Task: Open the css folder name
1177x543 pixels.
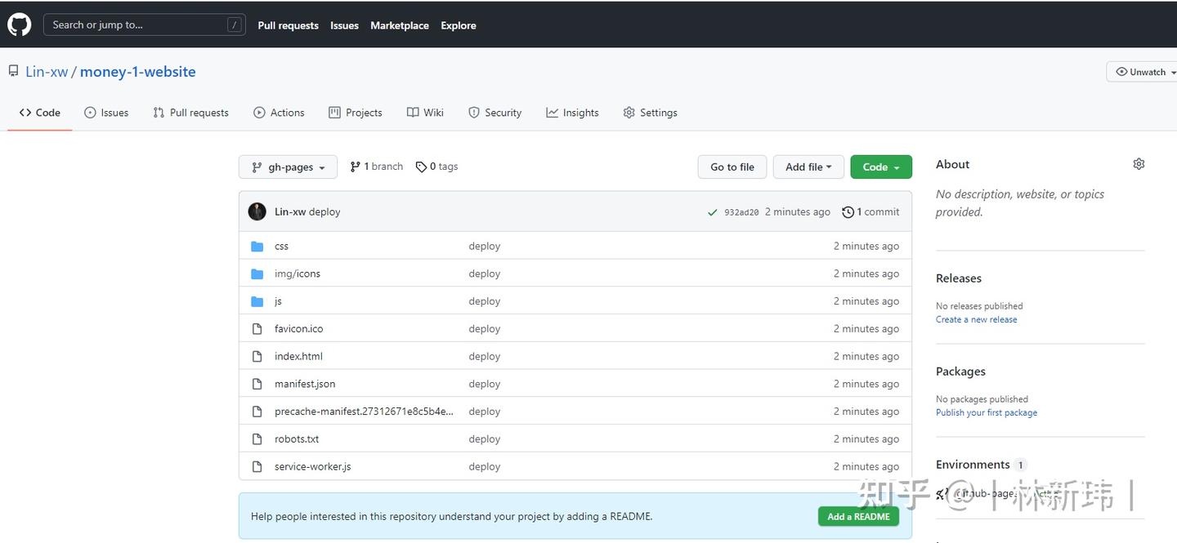Action: tap(281, 246)
